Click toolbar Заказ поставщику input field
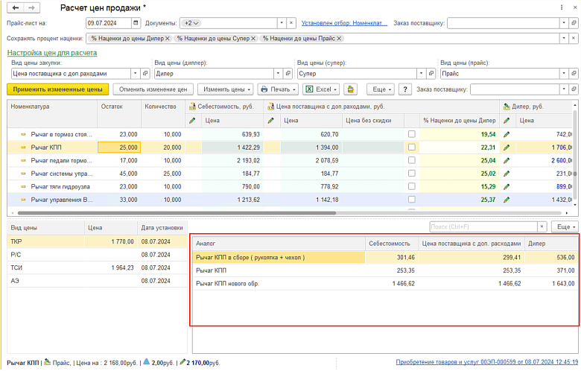The height and width of the screenshot is (371, 581). pyautogui.click(x=515, y=89)
